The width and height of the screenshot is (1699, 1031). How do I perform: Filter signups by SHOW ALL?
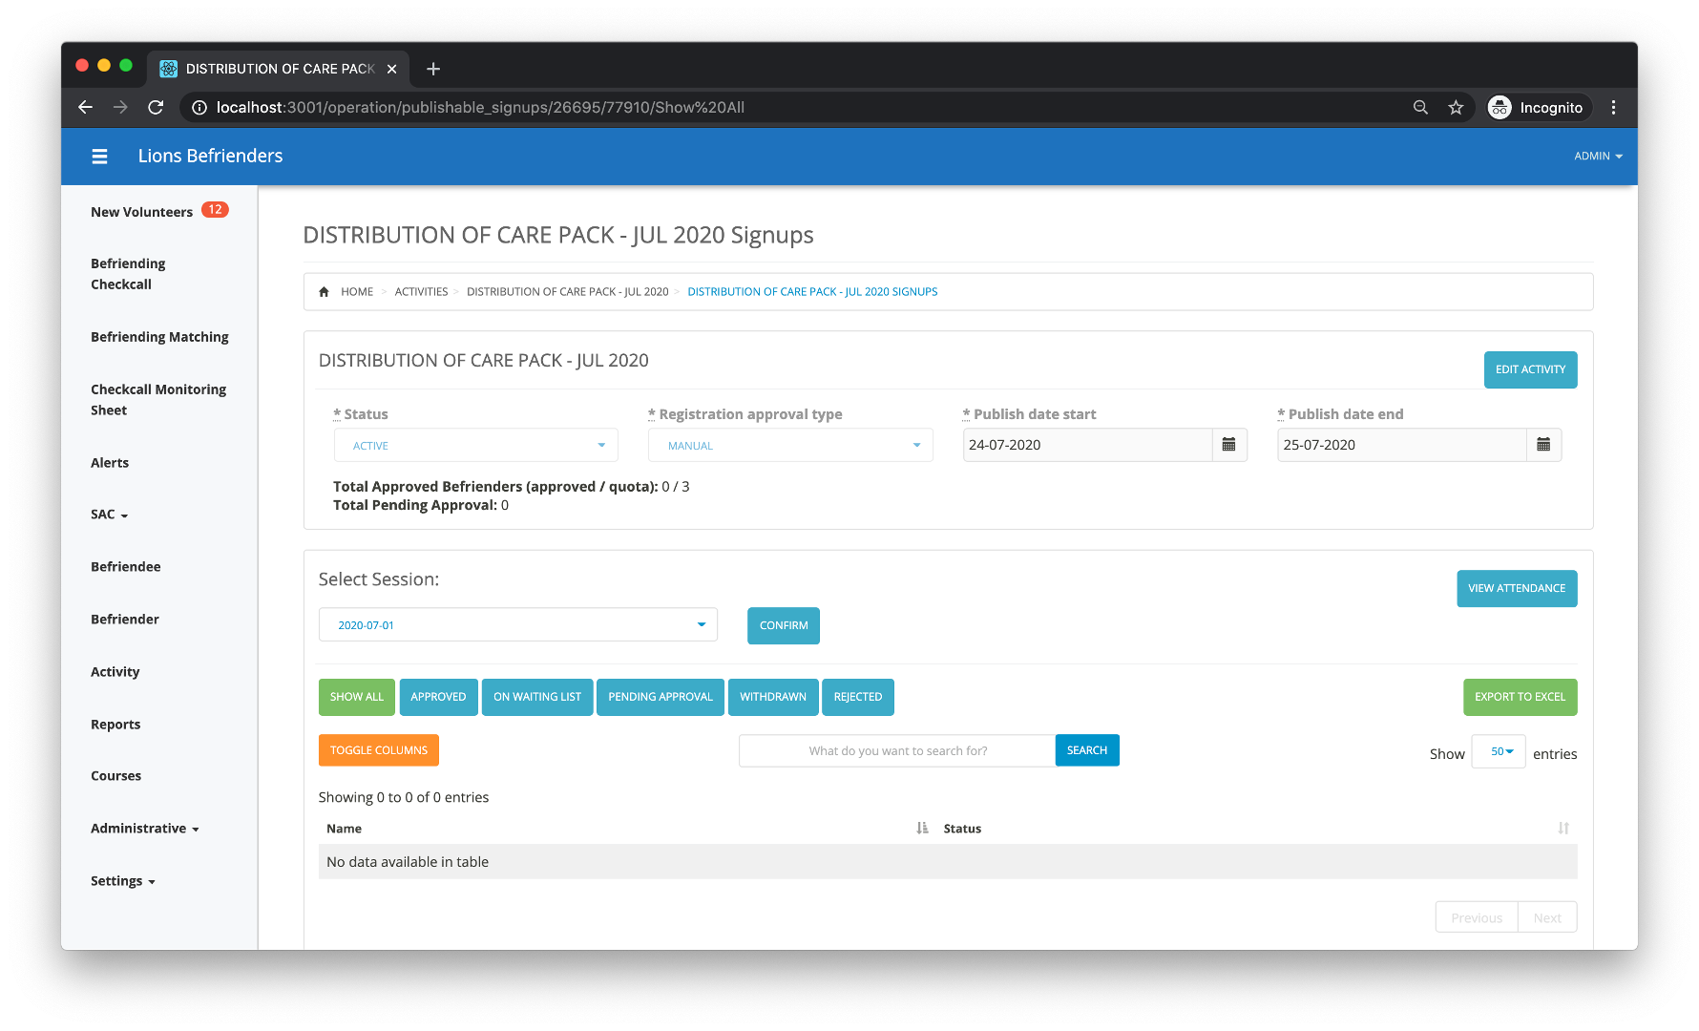pos(357,698)
